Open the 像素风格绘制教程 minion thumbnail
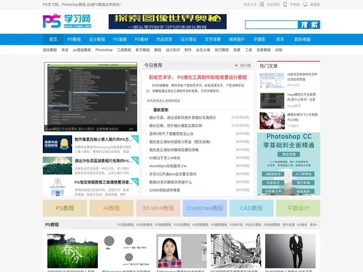The width and height of the screenshot is (363, 272). point(57,144)
